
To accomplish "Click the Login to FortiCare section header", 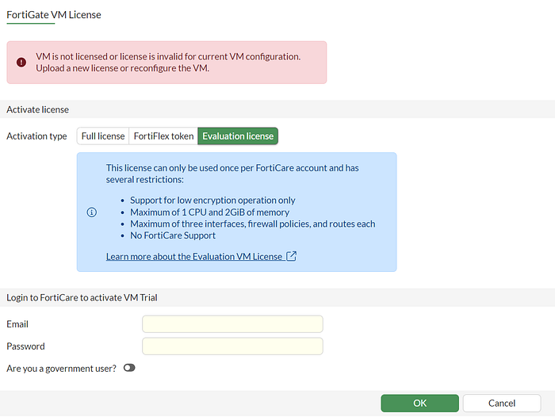I will pyautogui.click(x=82, y=297).
